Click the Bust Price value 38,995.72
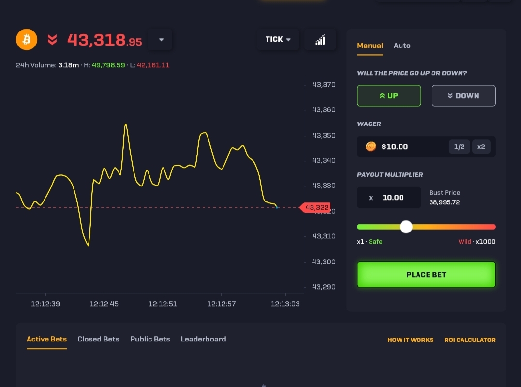The width and height of the screenshot is (521, 387). pyautogui.click(x=444, y=202)
